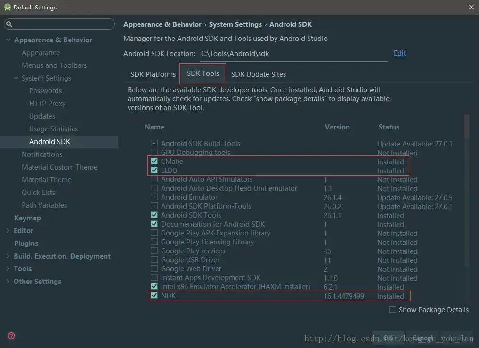This screenshot has width=479, height=348.
Task: Expand the Tools section
Action: coord(8,269)
